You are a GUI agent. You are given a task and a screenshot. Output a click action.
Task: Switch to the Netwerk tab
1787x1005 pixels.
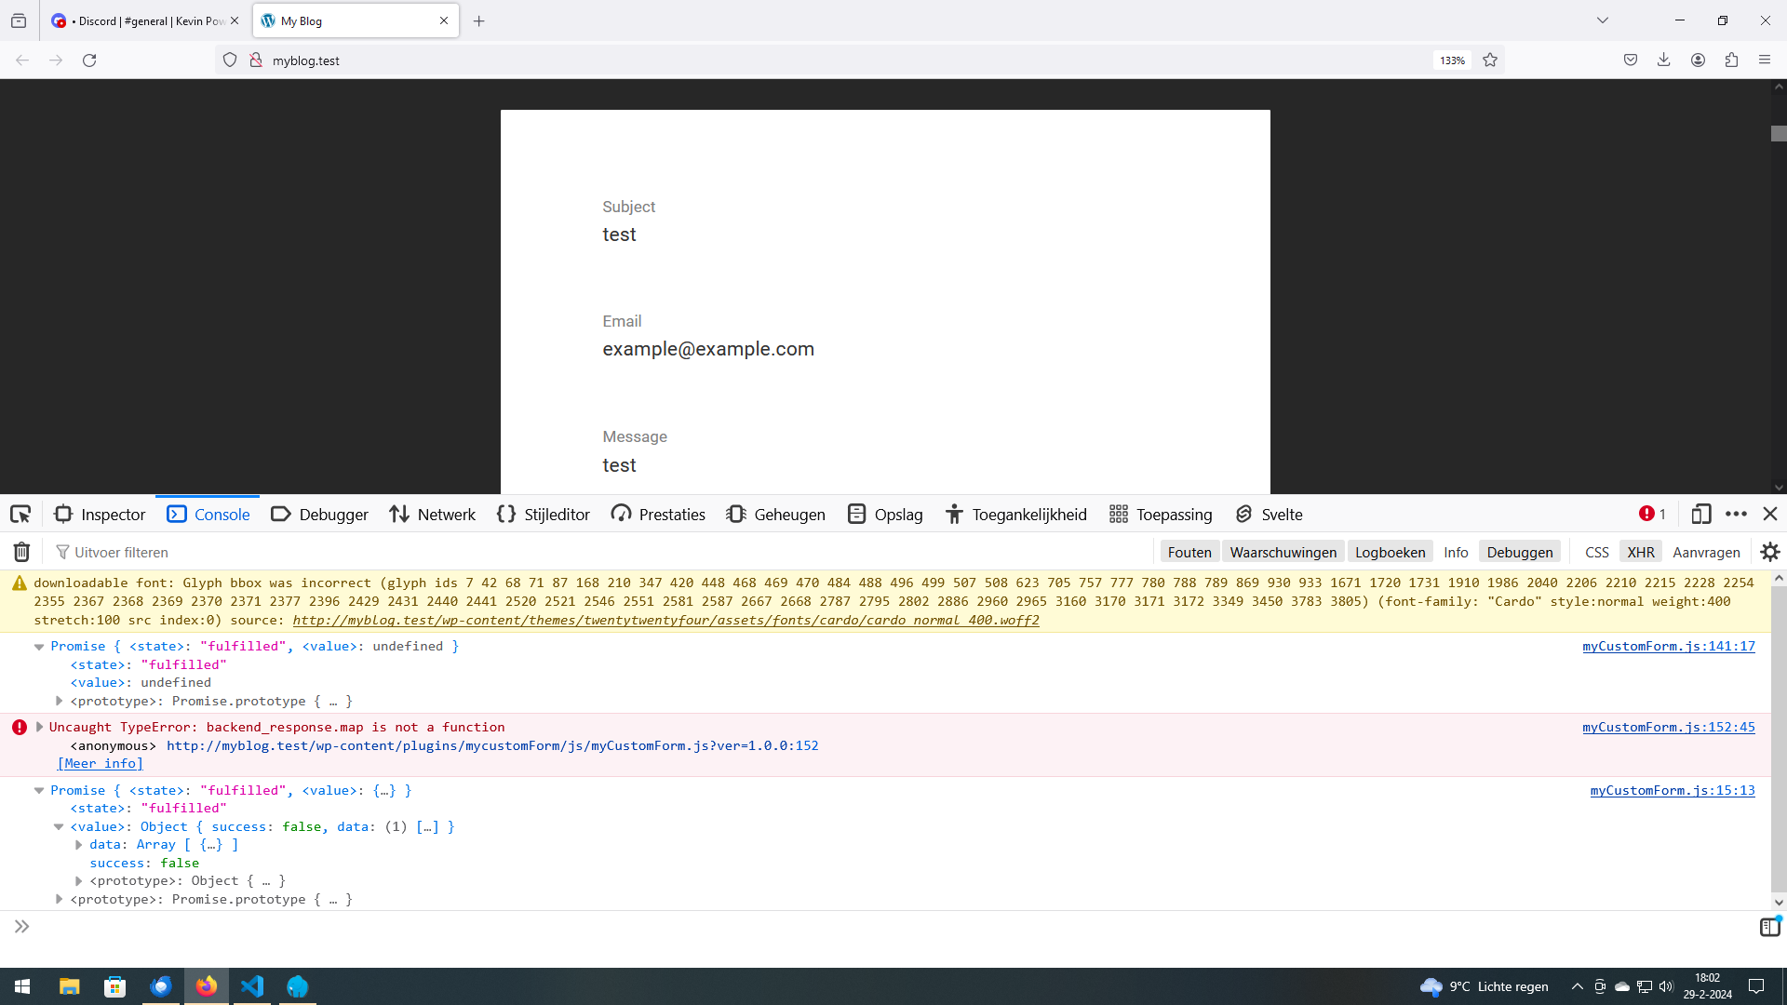coord(433,515)
